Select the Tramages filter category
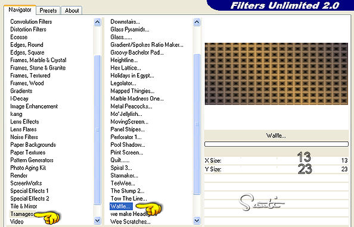The height and width of the screenshot is (227, 354). point(21,214)
